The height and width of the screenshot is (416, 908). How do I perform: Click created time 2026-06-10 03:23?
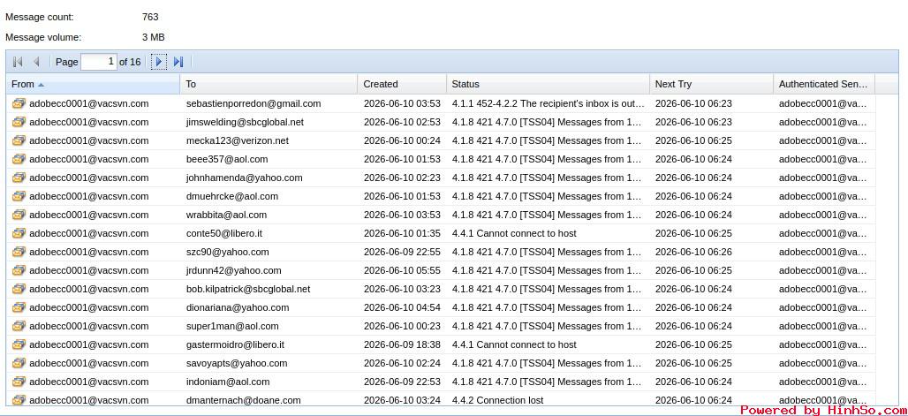point(402,289)
